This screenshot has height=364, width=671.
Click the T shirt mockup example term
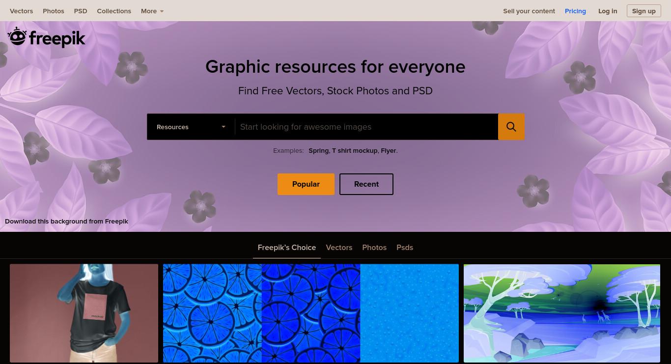355,151
